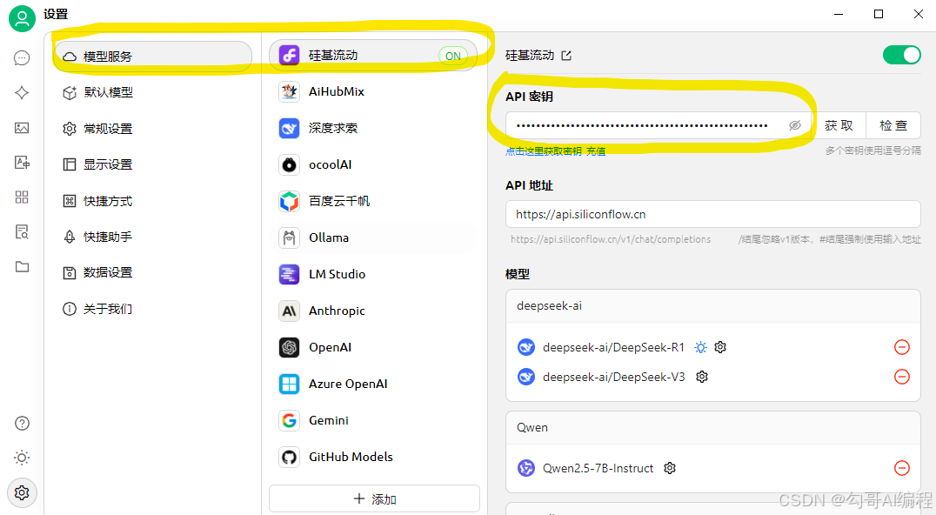The height and width of the screenshot is (515, 936).
Task: Open the user avatar profile
Action: click(x=22, y=18)
